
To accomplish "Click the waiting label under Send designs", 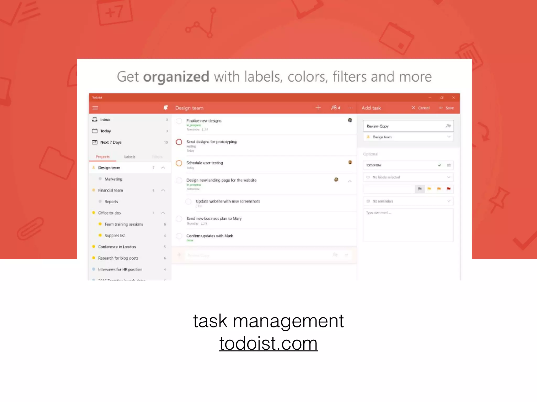I will [x=191, y=146].
